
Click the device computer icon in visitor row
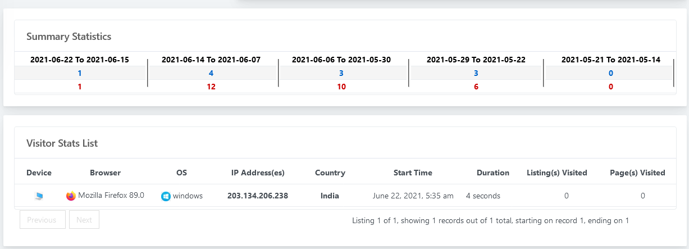pyautogui.click(x=39, y=196)
